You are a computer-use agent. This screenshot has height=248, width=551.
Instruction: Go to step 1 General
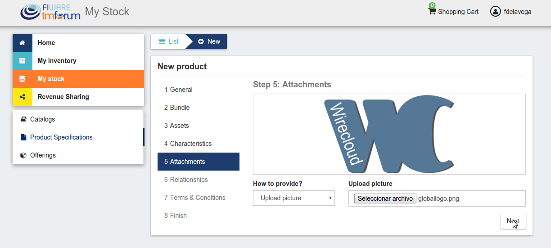(199, 90)
